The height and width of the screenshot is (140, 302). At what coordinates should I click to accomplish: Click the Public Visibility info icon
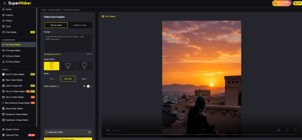coord(58,86)
